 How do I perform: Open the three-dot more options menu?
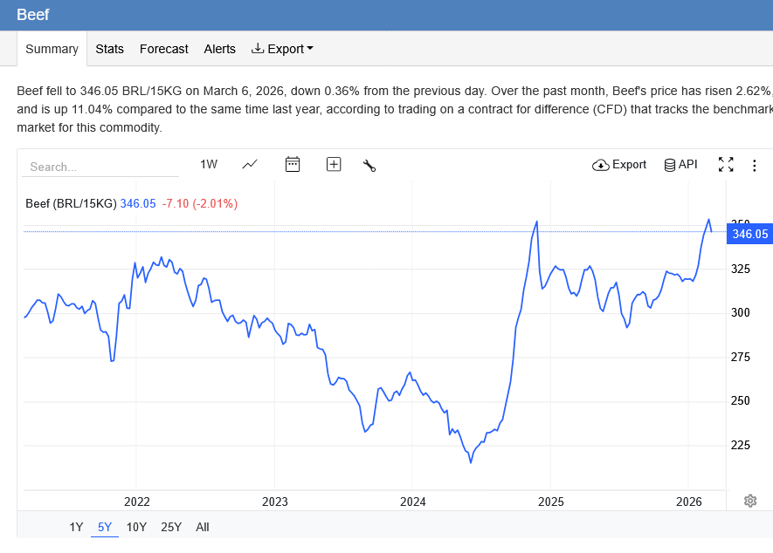[x=755, y=166]
